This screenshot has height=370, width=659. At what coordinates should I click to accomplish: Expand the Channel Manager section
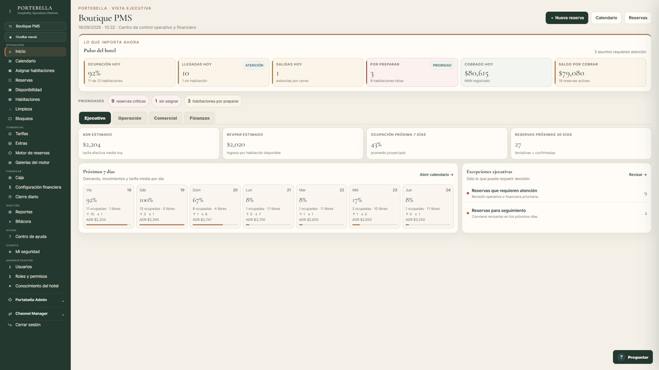coord(35,313)
